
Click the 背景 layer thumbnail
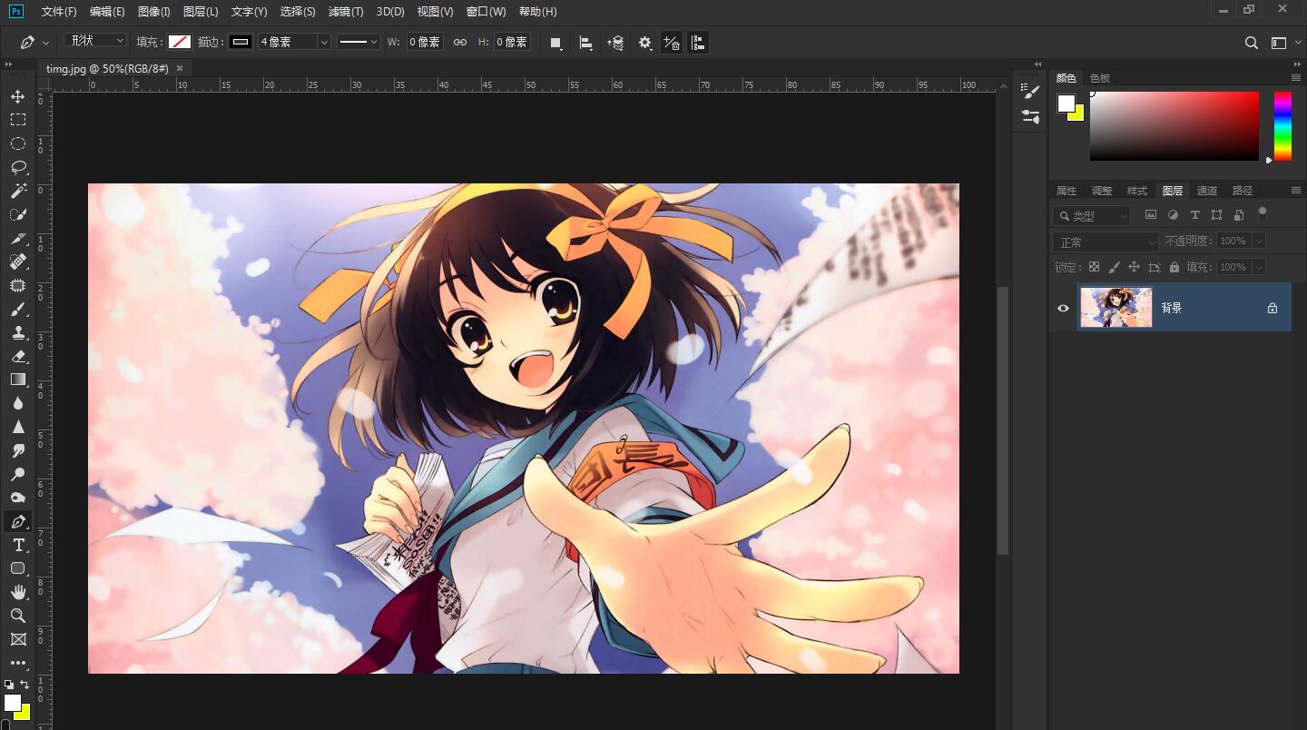[x=1115, y=308]
